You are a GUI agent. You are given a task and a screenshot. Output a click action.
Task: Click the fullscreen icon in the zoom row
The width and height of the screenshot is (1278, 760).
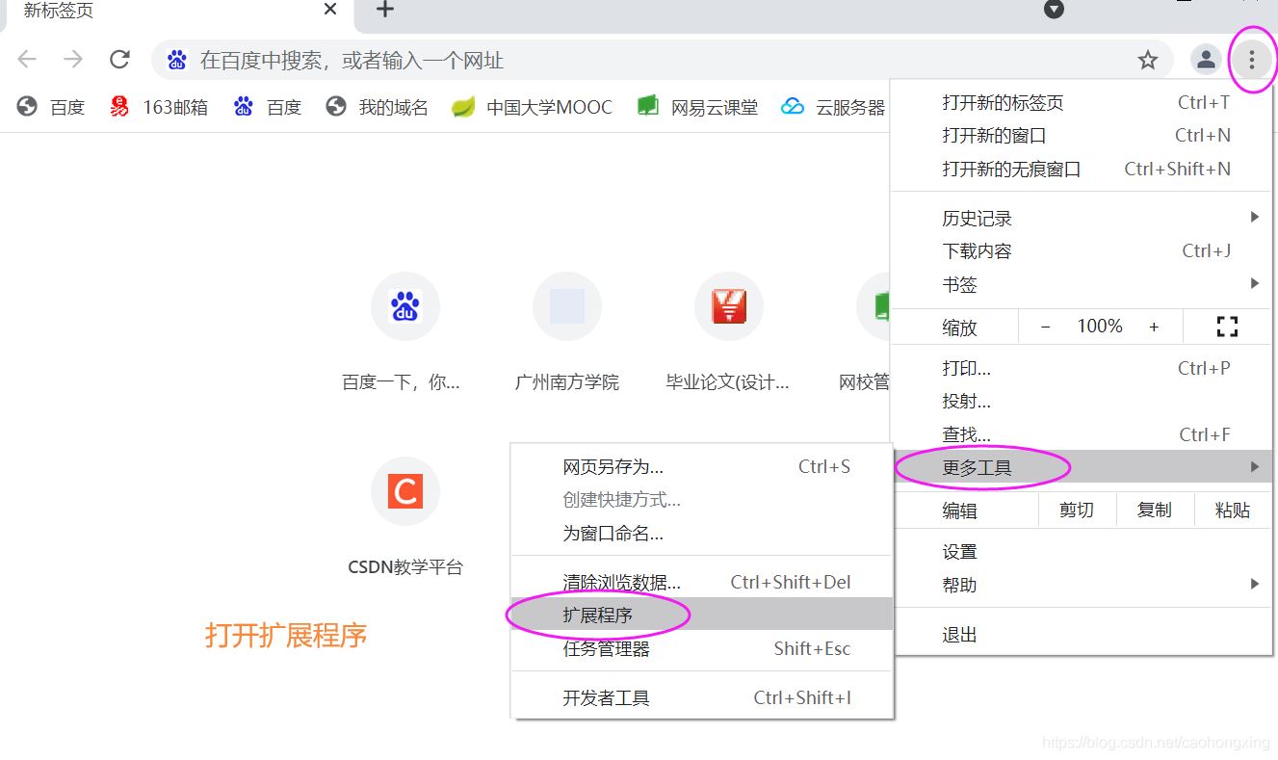point(1227,327)
